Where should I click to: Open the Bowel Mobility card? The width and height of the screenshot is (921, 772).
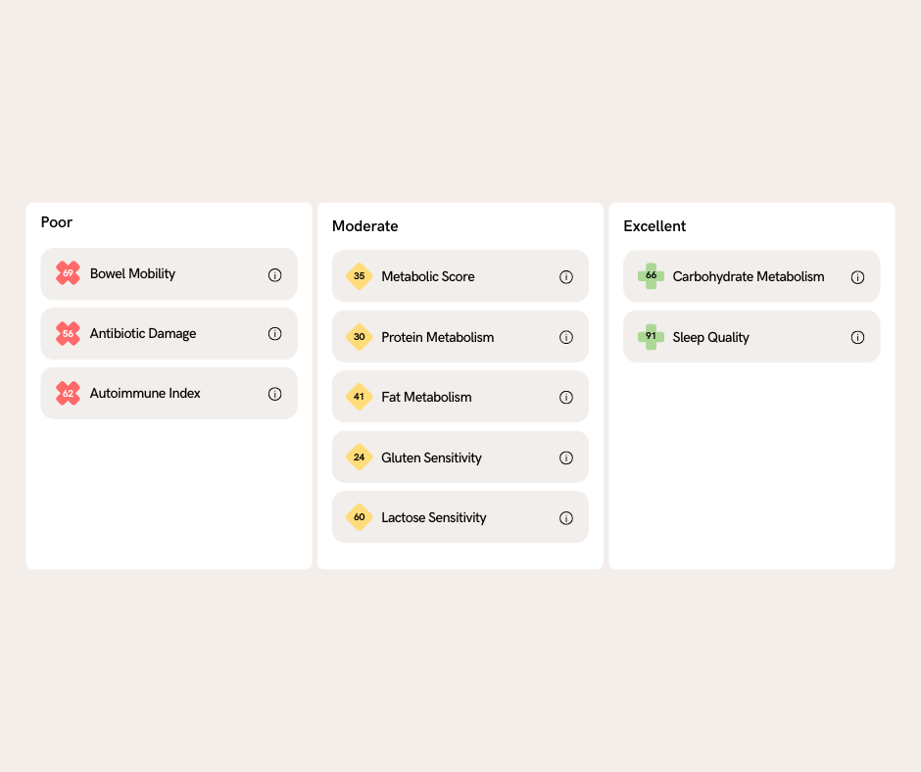point(170,273)
